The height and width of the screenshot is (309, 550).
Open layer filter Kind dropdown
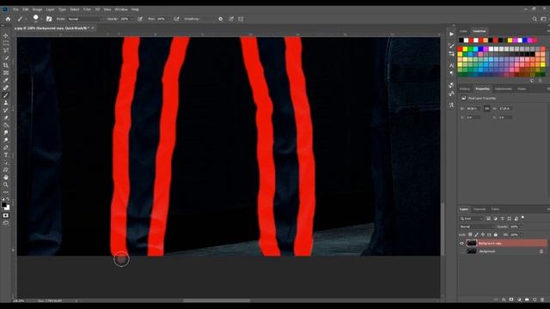pyautogui.click(x=472, y=219)
